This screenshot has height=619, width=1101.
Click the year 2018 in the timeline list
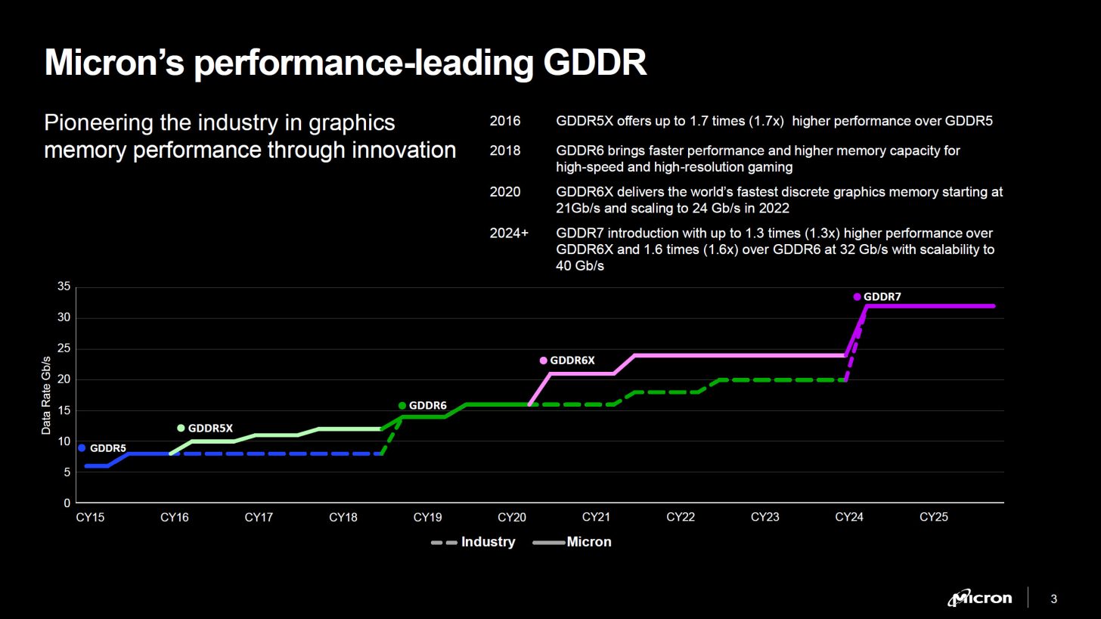click(x=505, y=150)
